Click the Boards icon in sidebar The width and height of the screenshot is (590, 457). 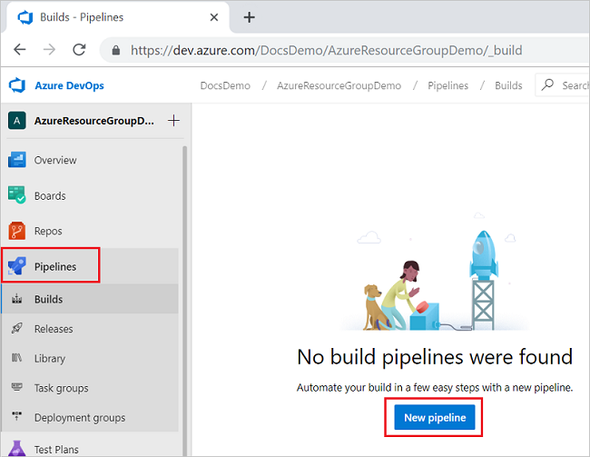tap(17, 195)
